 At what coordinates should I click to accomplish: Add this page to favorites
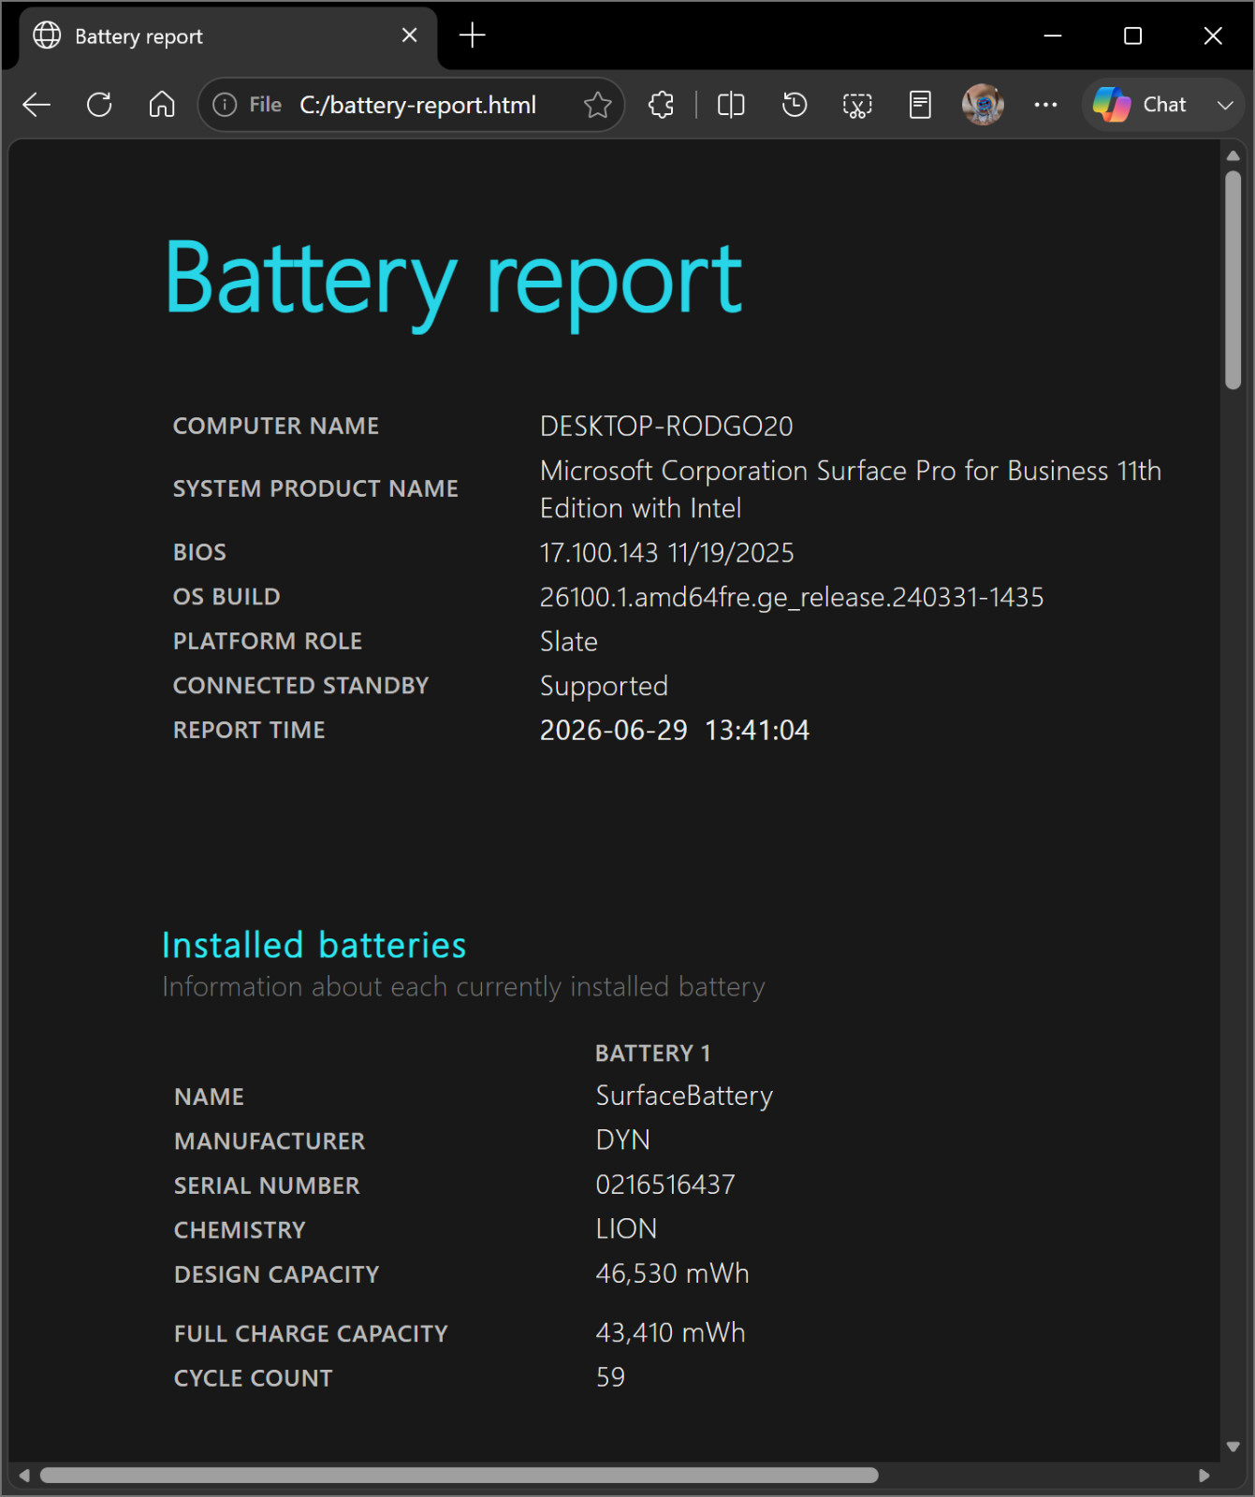[x=597, y=105]
